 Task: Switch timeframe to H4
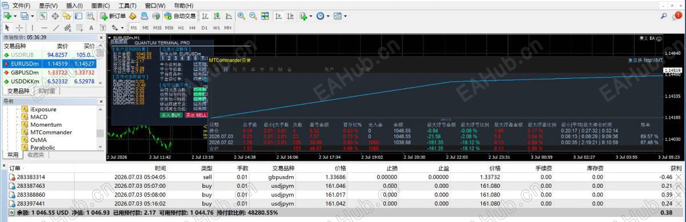tap(193, 27)
